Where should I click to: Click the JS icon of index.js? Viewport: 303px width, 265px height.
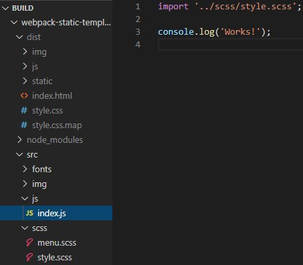click(29, 213)
